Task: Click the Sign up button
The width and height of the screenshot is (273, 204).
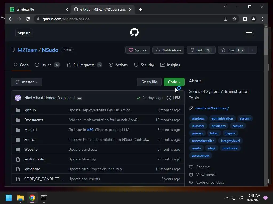Action: [x=24, y=33]
